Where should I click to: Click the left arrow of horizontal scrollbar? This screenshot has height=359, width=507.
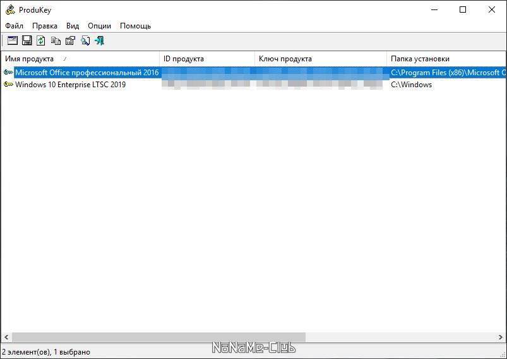coord(6,337)
